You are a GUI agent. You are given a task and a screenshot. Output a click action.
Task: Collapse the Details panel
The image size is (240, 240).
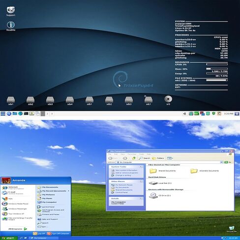point(141,198)
